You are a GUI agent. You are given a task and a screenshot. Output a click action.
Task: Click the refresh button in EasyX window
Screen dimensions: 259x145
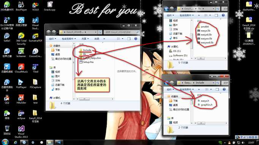(100, 32)
